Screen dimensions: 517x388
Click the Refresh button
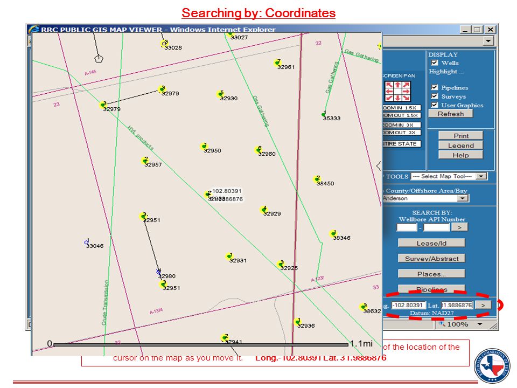[451, 114]
